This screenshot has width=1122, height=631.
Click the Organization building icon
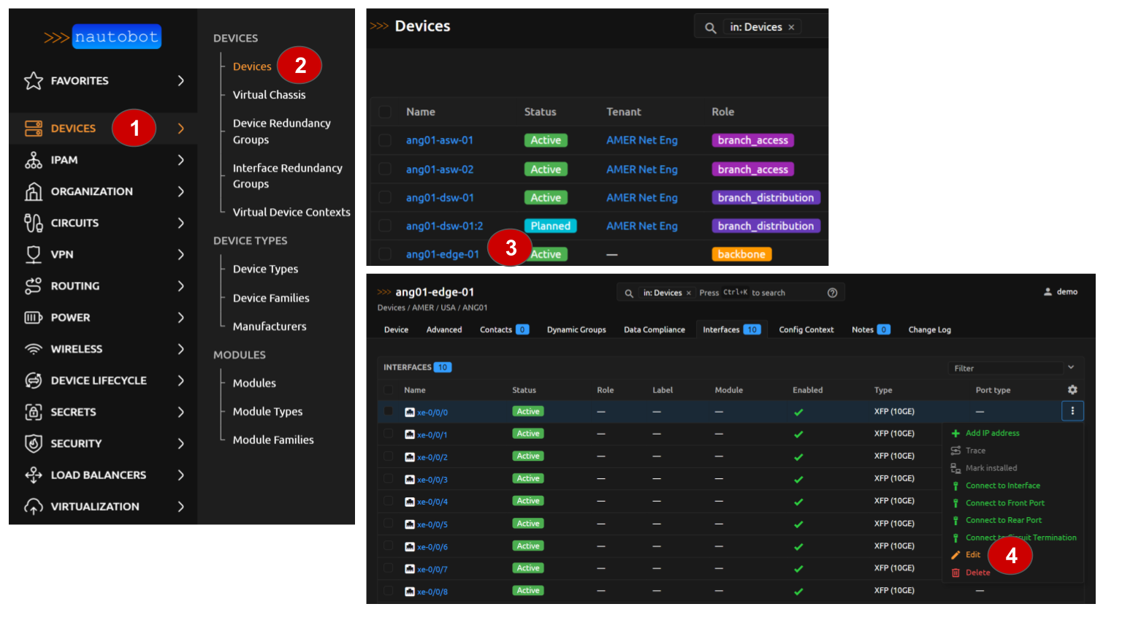pyautogui.click(x=34, y=191)
